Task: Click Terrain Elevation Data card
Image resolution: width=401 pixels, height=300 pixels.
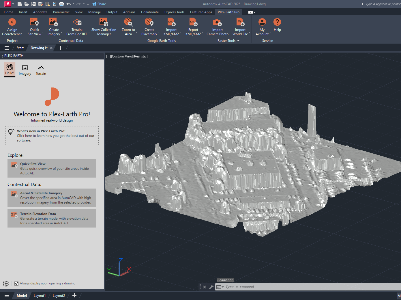Action: coord(52,218)
